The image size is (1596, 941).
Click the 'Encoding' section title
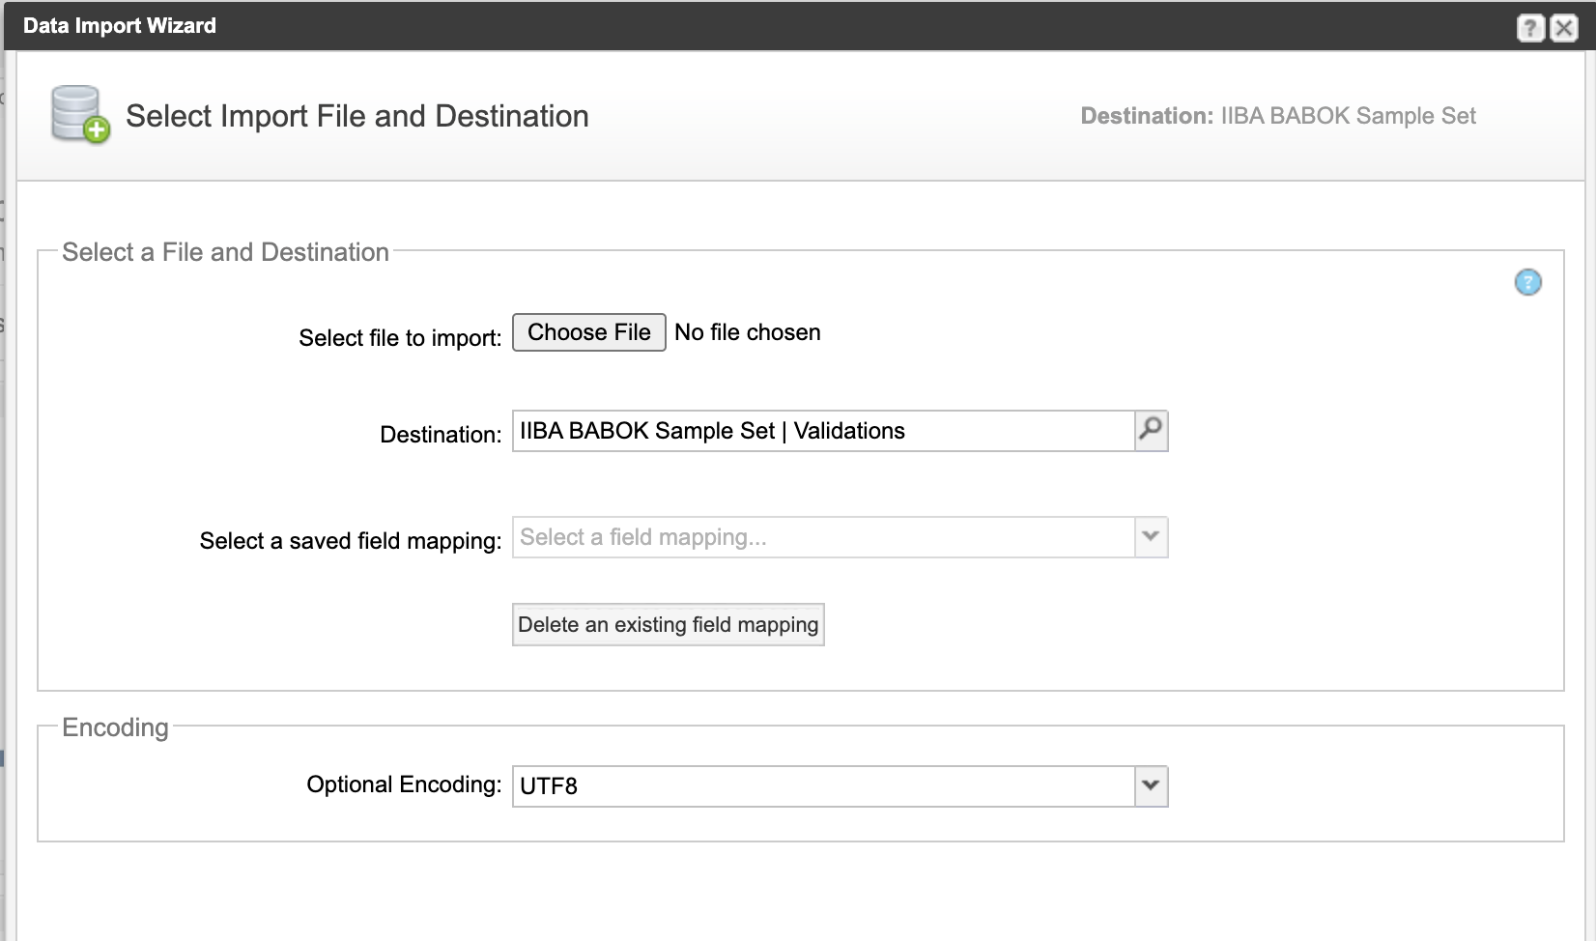(115, 727)
